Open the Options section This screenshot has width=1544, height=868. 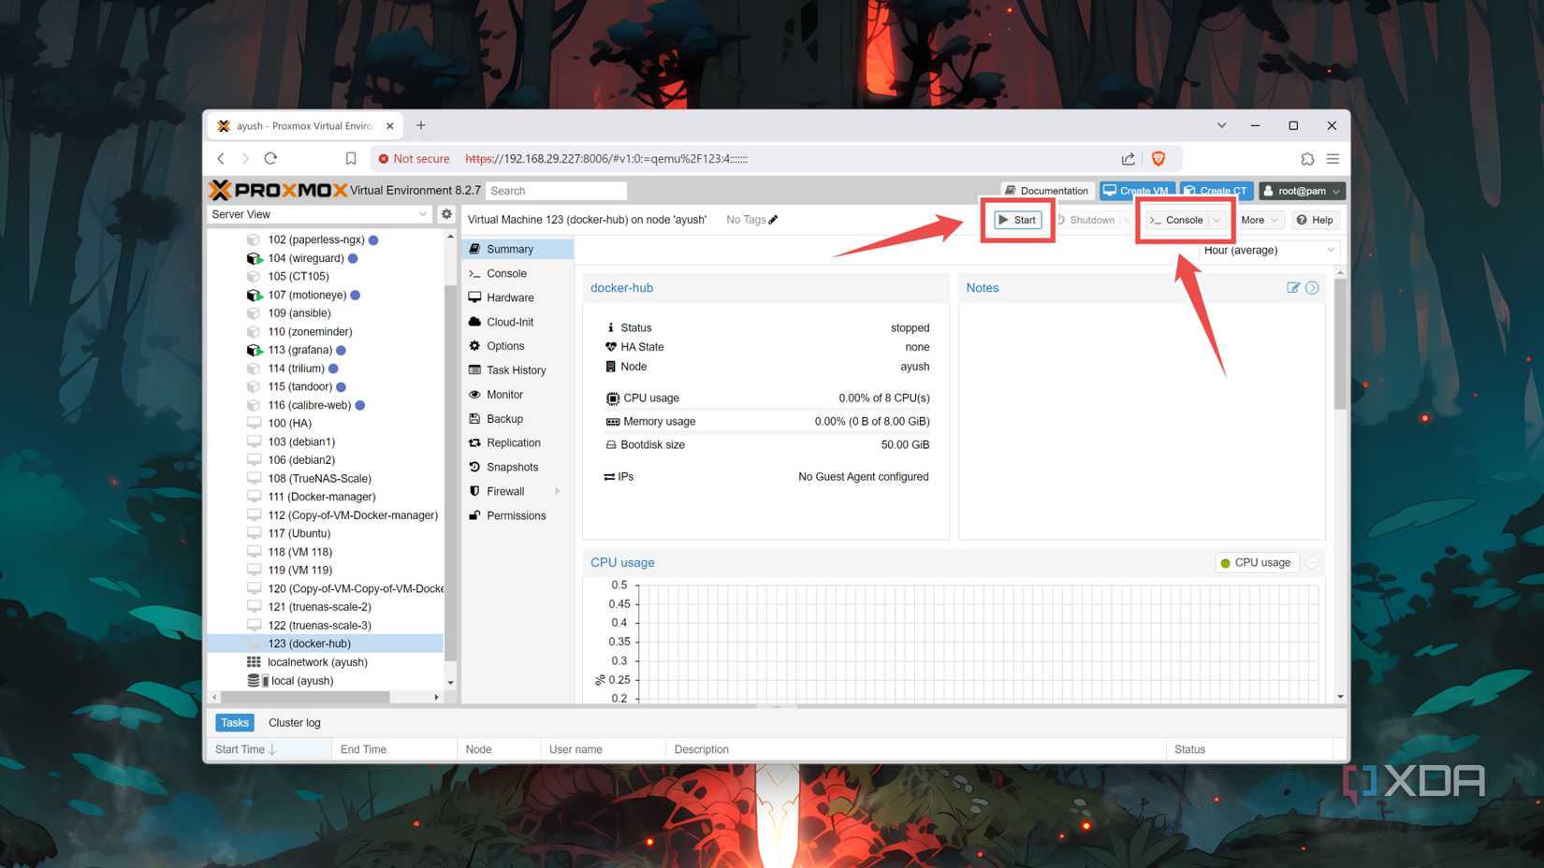[x=519, y=346]
